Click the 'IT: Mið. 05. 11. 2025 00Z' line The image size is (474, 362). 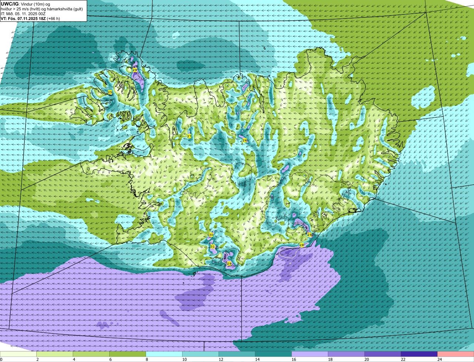23,14
